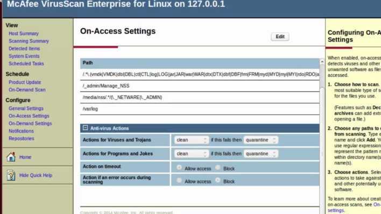381x214 pixels.
Task: Open Viruses and Trojans fallback quarantine dropdown
Action: [260, 140]
